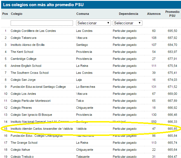Click the Lo Barnechea comuna cell
The height and width of the screenshot is (158, 181).
click(86, 87)
